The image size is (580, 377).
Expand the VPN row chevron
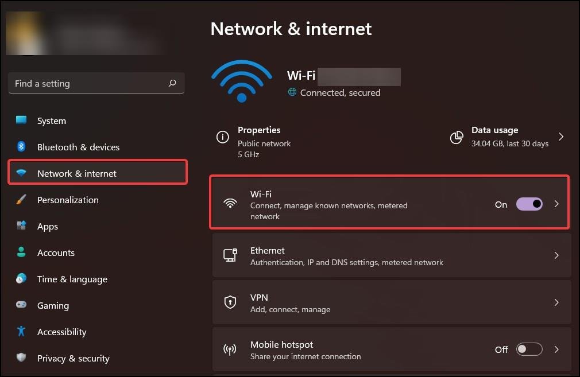pyautogui.click(x=556, y=302)
